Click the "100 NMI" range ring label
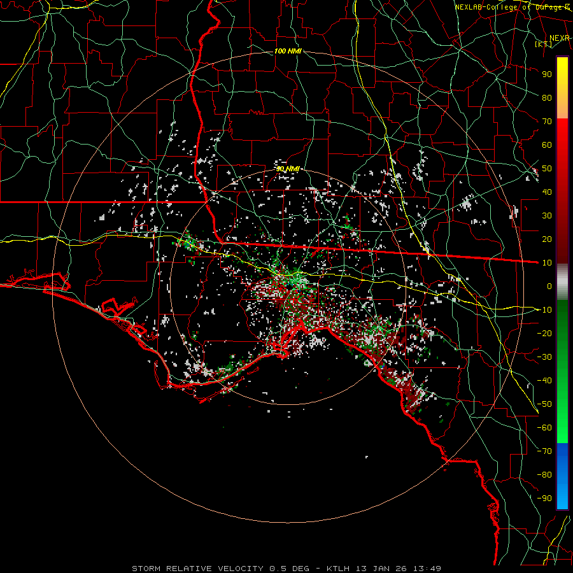Viewport: 573px width, 573px height. tap(288, 51)
